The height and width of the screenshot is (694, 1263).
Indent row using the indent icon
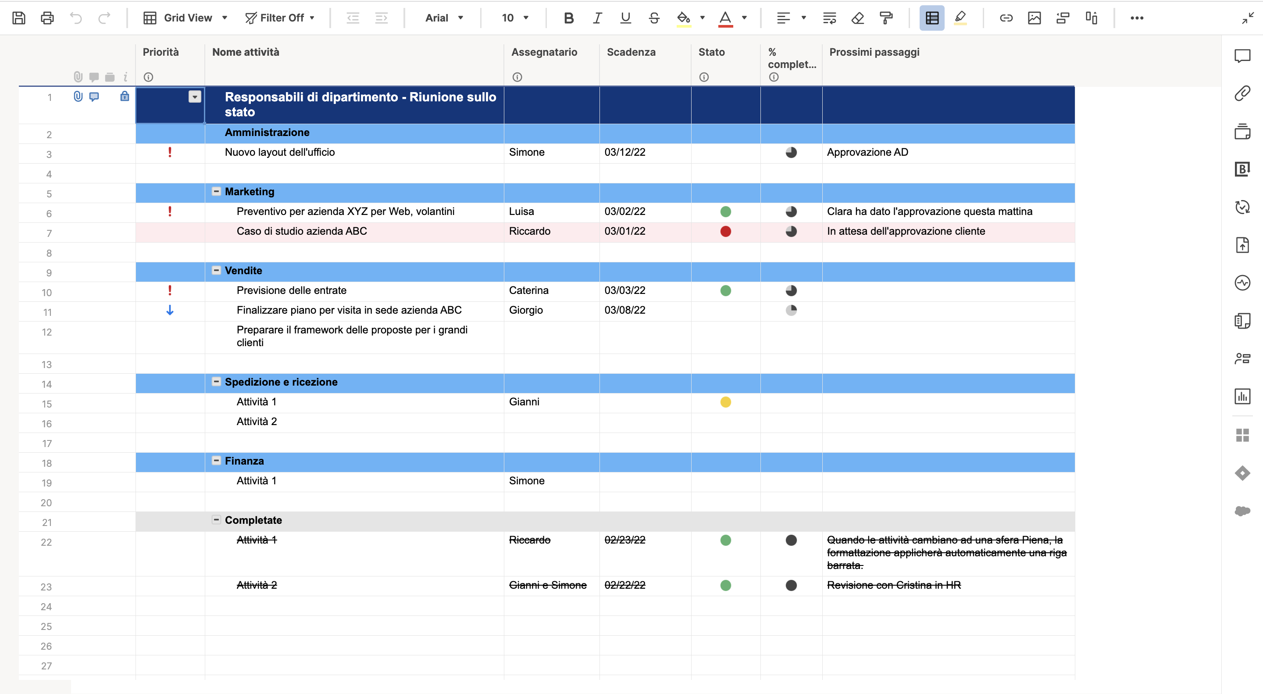381,18
